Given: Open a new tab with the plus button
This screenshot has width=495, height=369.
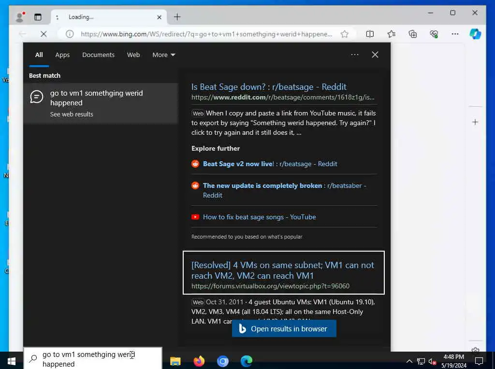Looking at the screenshot, I should pyautogui.click(x=177, y=17).
